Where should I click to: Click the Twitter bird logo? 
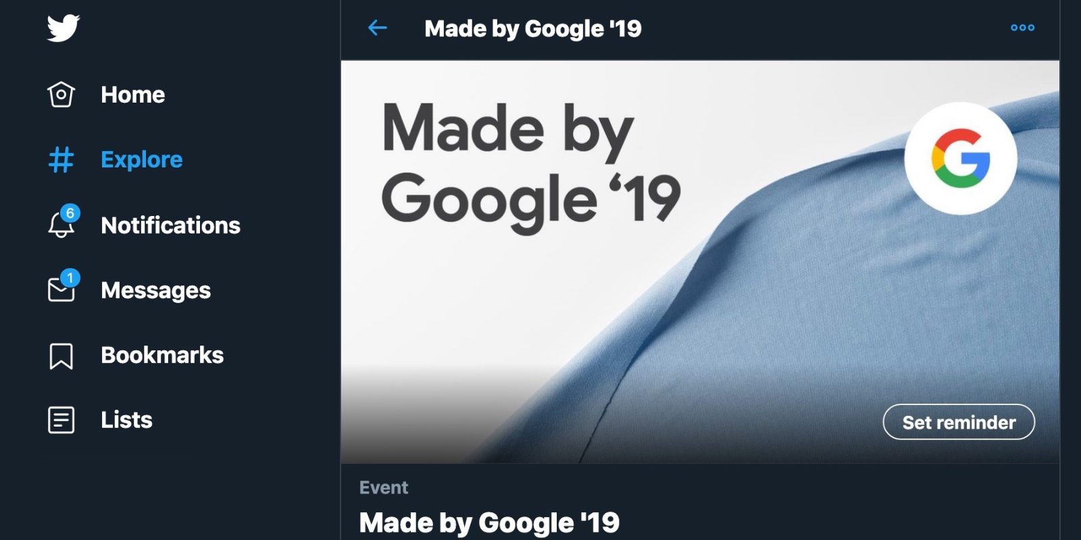coord(63,28)
